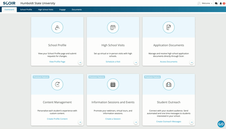The width and height of the screenshot is (226, 129).
Task: Click the user avatar icon
Action: pyautogui.click(x=199, y=3)
